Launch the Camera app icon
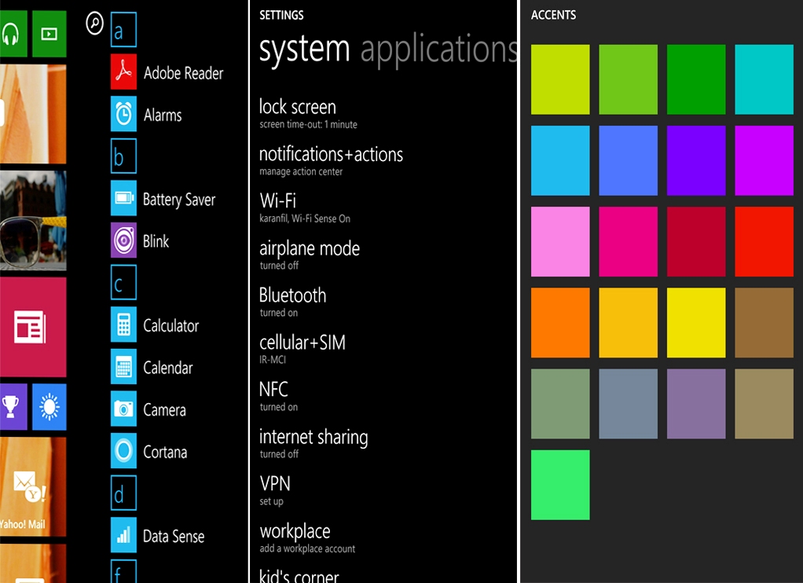803x583 pixels. 123,409
